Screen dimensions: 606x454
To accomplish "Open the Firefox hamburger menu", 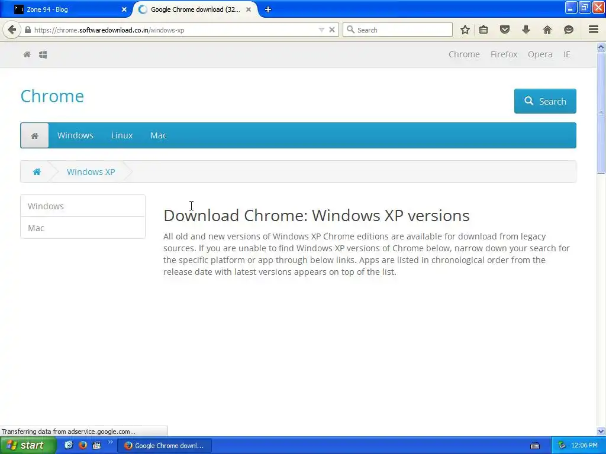I will (594, 30).
